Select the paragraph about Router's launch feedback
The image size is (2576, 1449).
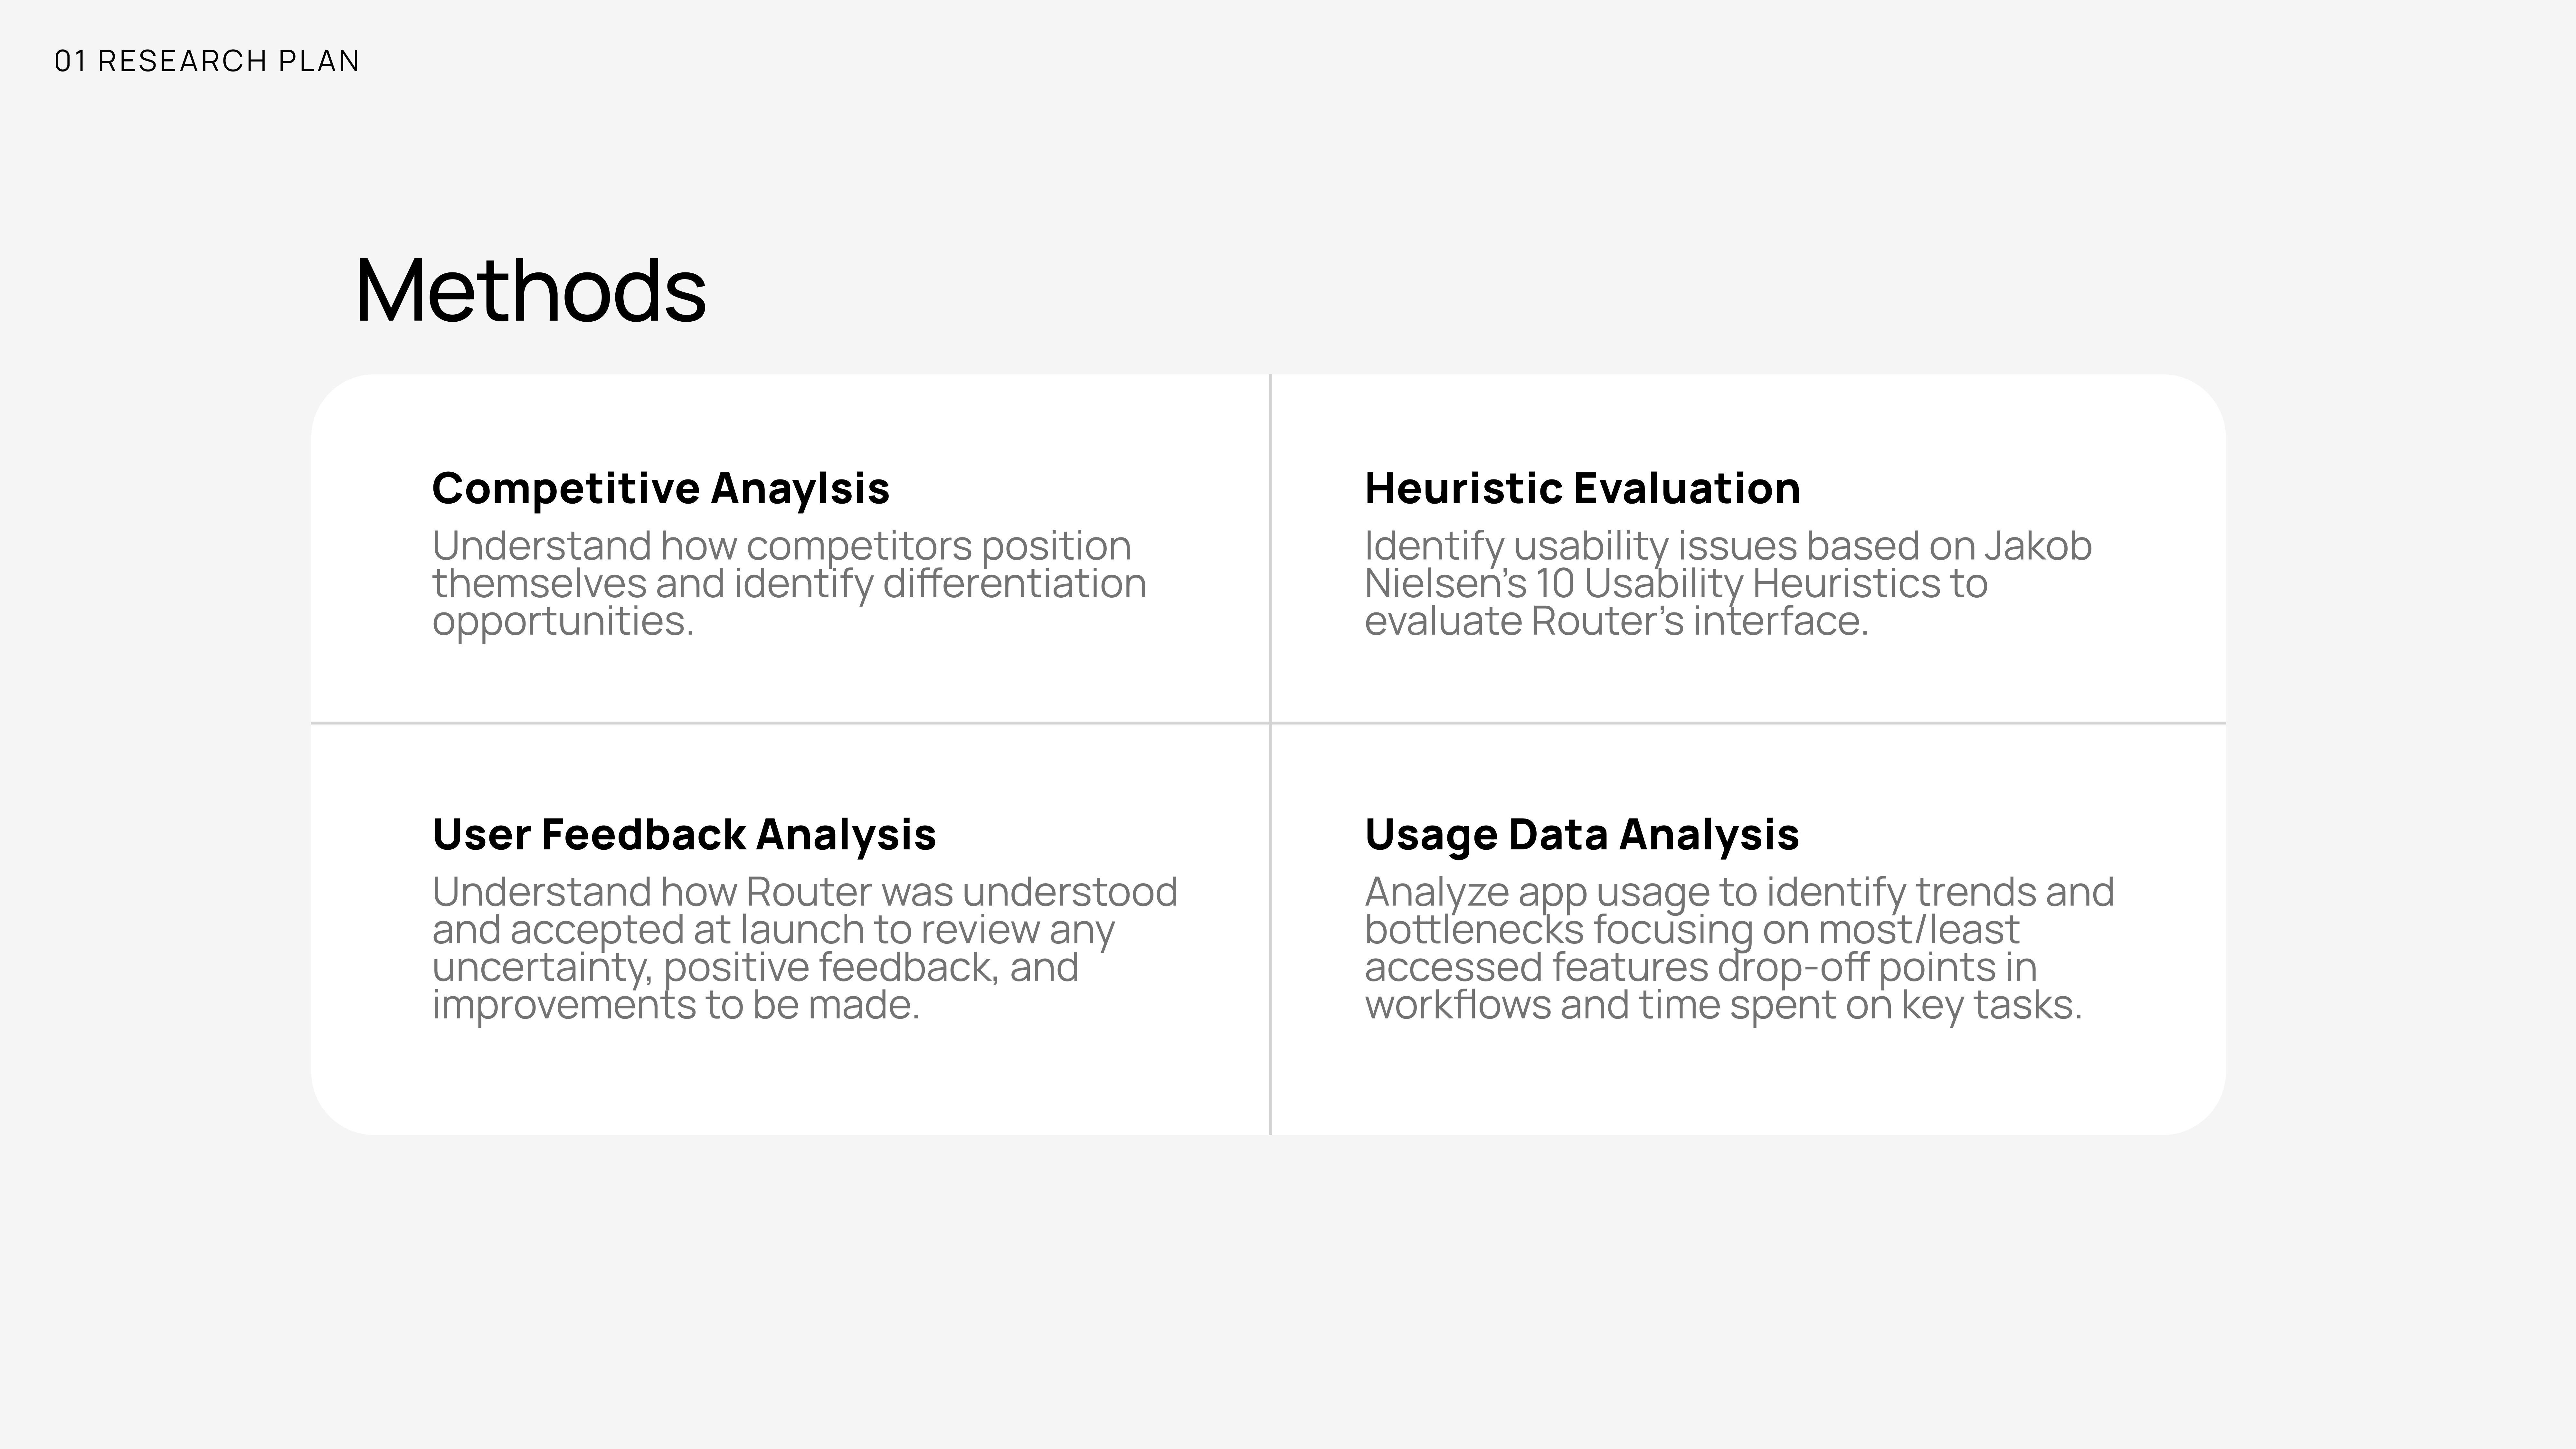tap(805, 948)
